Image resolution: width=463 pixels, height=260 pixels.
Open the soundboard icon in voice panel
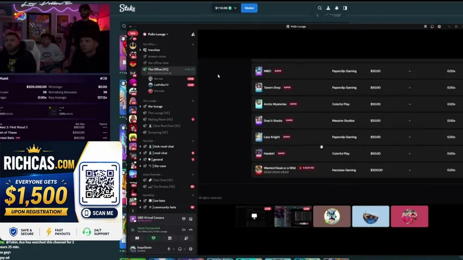186,238
